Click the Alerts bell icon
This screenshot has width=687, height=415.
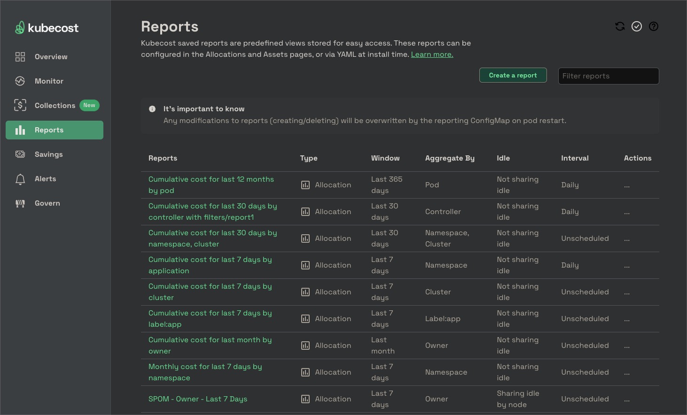(20, 179)
